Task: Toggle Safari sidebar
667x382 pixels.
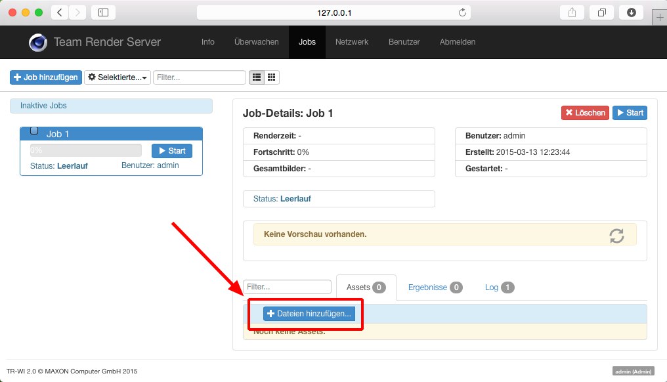Action: tap(103, 12)
